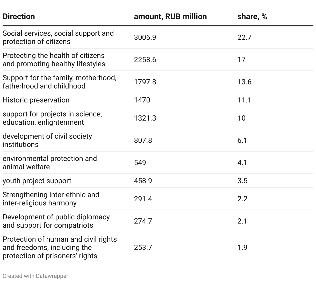Image resolution: width=316 pixels, height=282 pixels.
Task: Click the environmental protection and animal welfare label
Action: (50, 163)
